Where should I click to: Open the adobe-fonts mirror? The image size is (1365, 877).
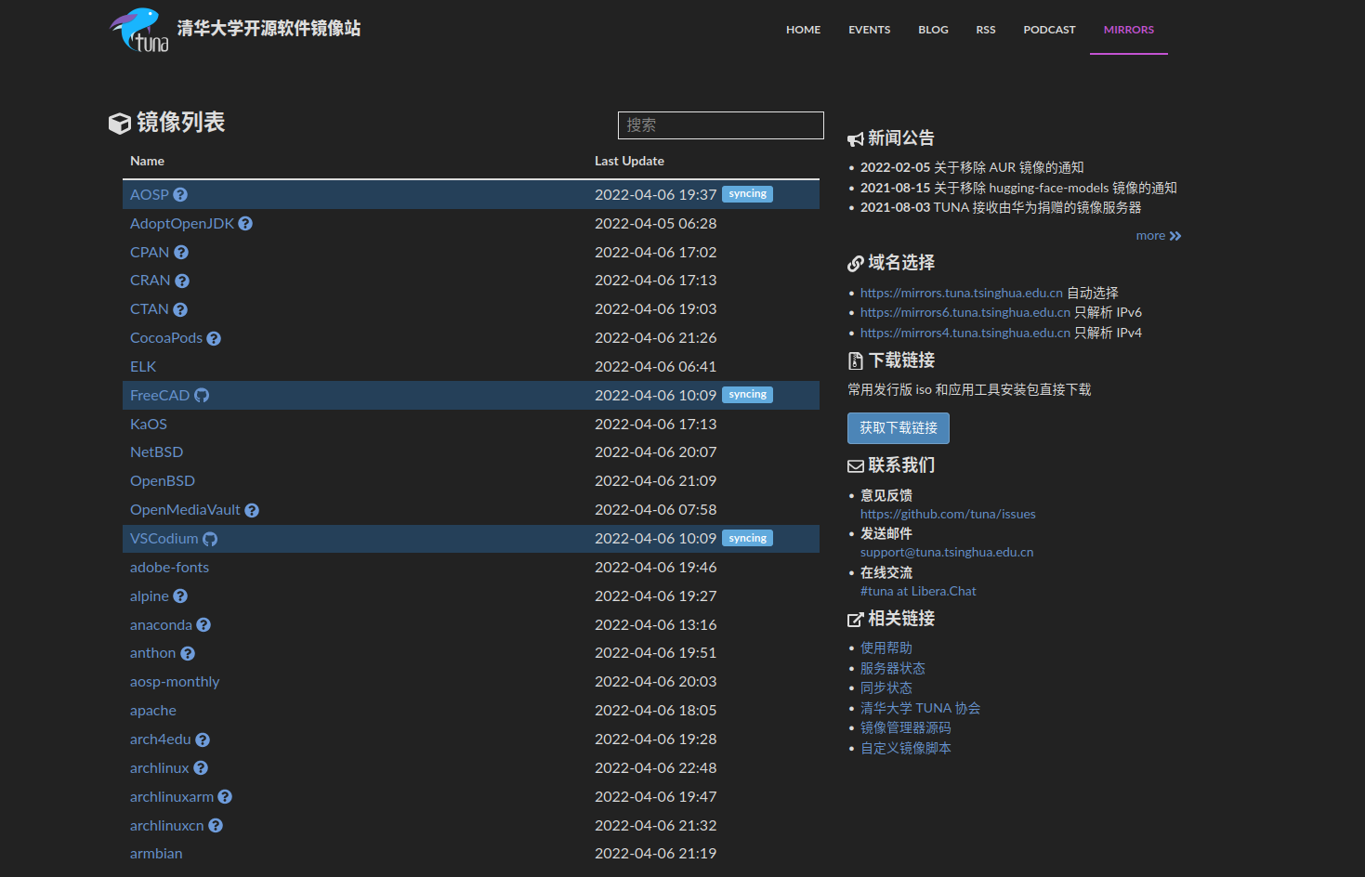pos(169,568)
